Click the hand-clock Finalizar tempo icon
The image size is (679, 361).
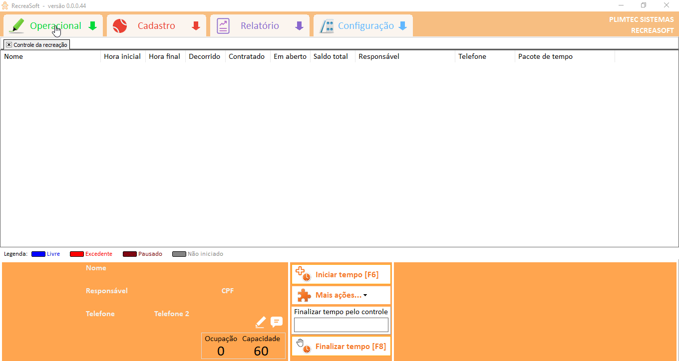pyautogui.click(x=304, y=346)
